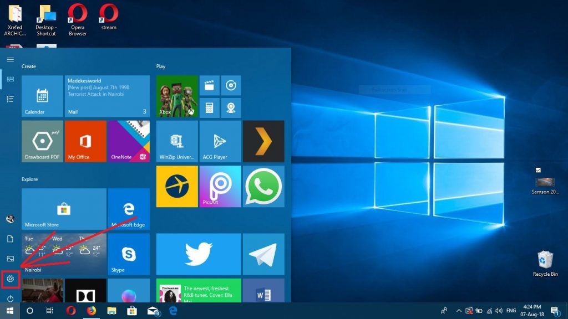Select Opera Browser desktop shortcut
This screenshot has width=568, height=319.
(78, 20)
